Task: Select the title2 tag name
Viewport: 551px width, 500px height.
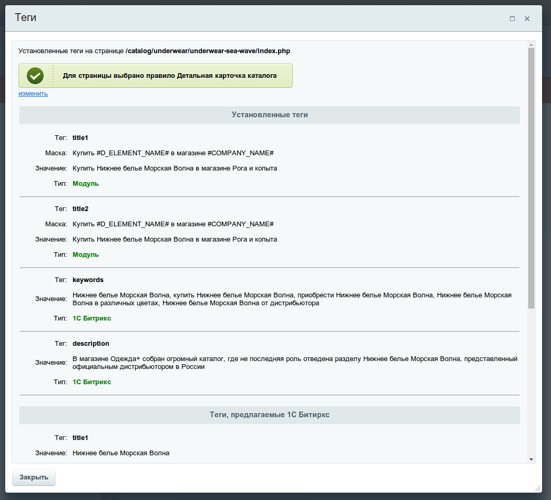Action: [80, 208]
